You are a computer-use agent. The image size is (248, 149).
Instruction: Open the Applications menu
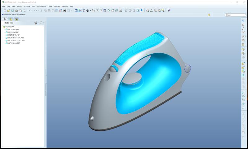click(41, 7)
